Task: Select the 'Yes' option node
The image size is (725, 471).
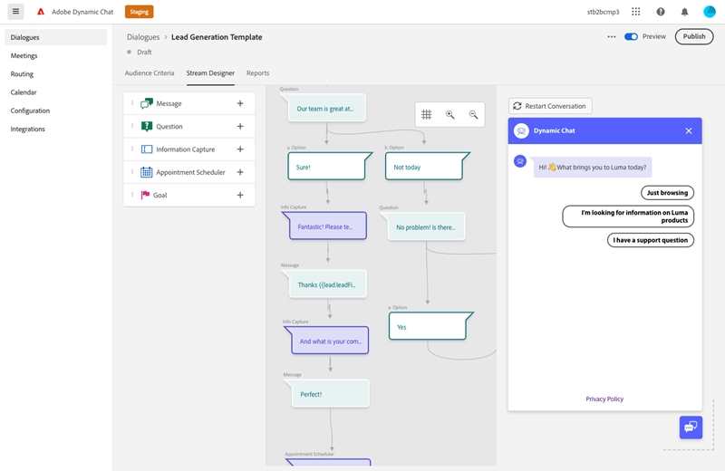Action: (430, 326)
